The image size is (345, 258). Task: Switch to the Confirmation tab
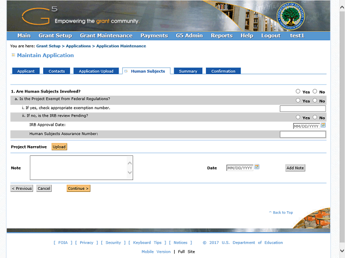click(x=223, y=71)
